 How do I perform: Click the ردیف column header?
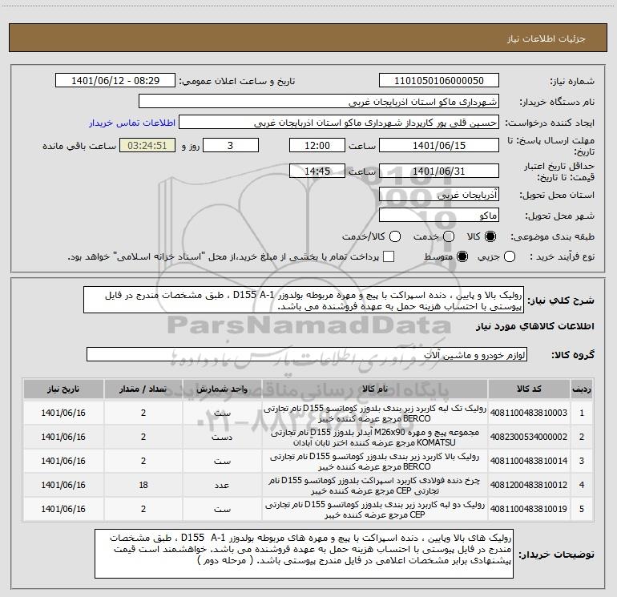(x=582, y=389)
